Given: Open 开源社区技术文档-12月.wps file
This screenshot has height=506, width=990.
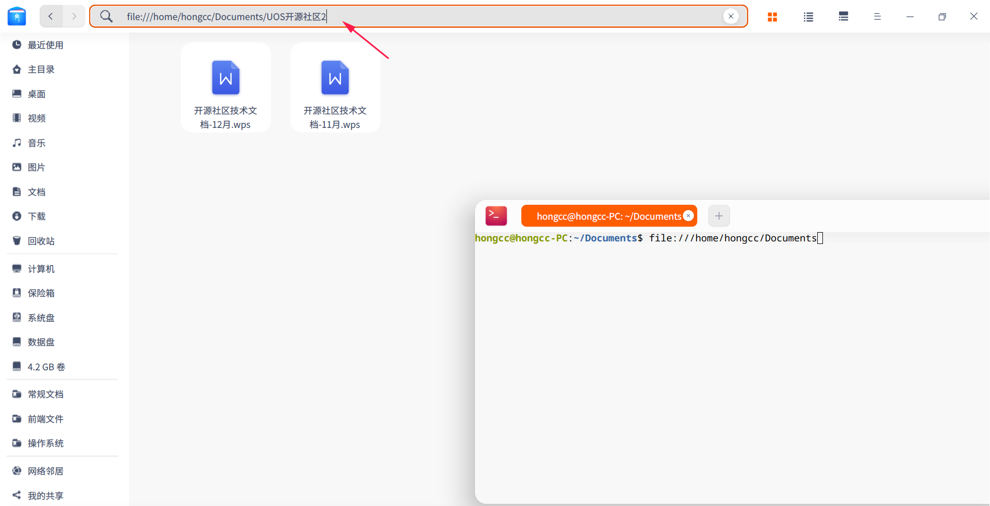Looking at the screenshot, I should click(226, 87).
